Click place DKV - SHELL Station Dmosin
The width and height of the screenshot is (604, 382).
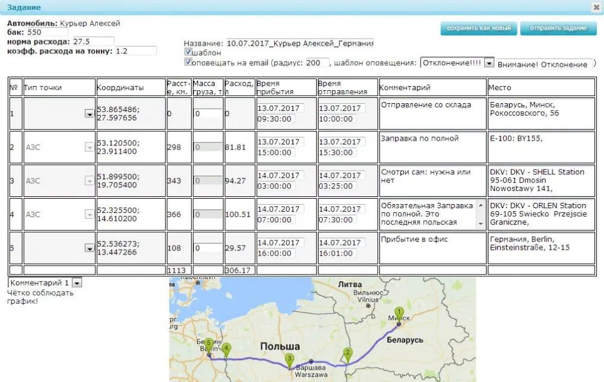click(541, 180)
